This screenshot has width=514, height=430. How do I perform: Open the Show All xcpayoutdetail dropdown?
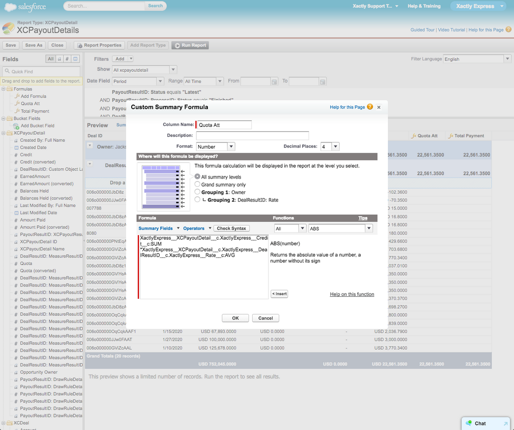tap(173, 70)
